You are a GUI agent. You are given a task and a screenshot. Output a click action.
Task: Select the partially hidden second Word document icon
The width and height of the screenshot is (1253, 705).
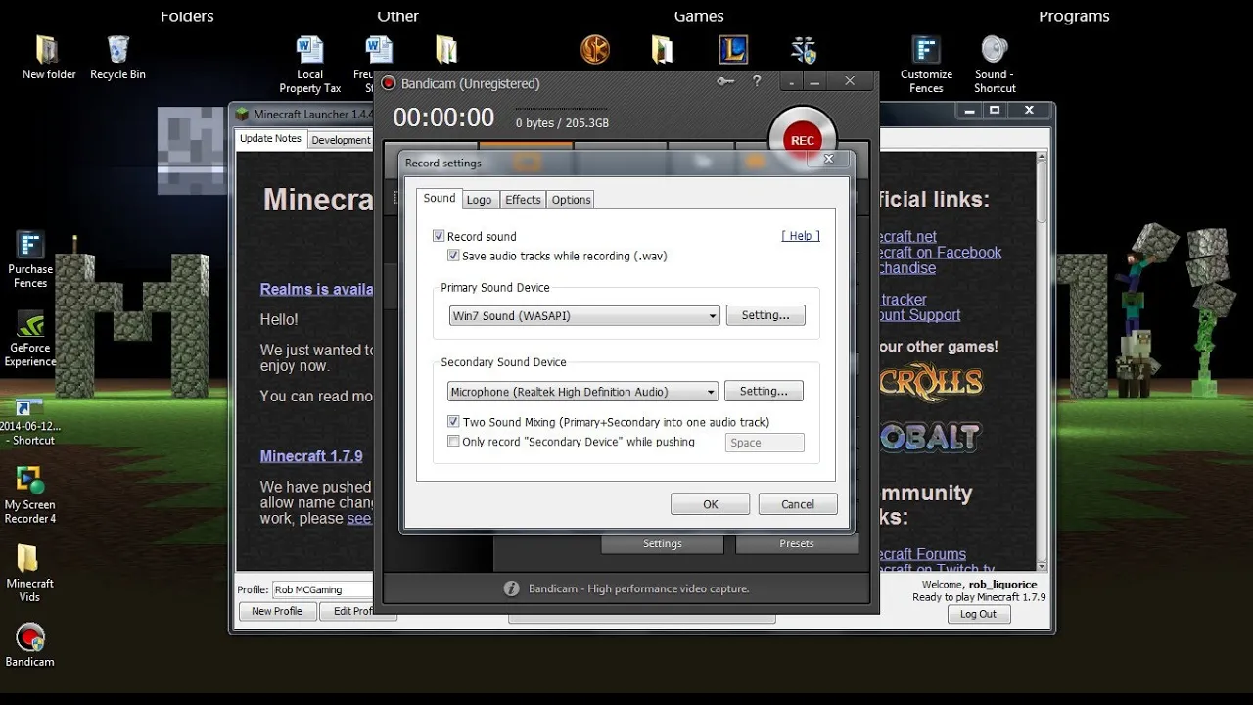[379, 49]
